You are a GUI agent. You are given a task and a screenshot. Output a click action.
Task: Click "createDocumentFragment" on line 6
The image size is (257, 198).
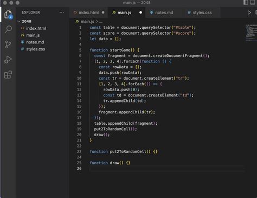click(178, 56)
